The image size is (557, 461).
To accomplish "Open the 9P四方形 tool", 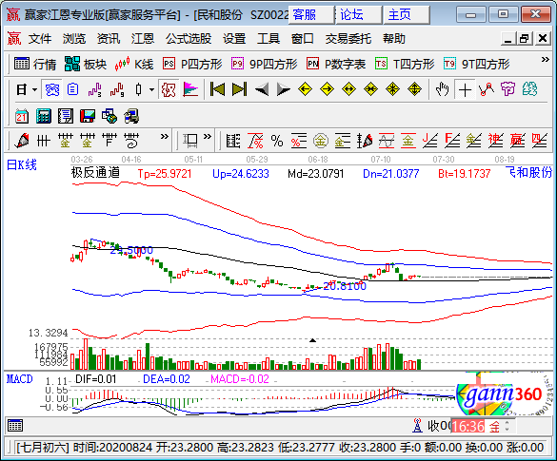I will (264, 65).
